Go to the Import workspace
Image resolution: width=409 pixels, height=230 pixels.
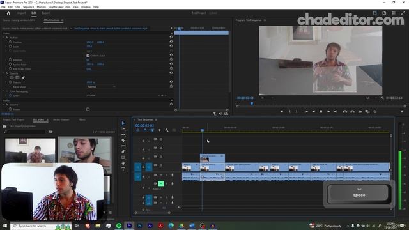(x=21, y=13)
